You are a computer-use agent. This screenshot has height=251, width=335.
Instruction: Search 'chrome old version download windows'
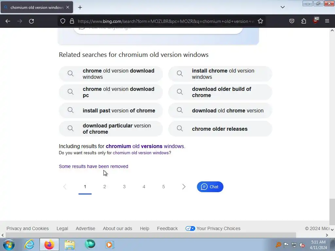click(111, 74)
